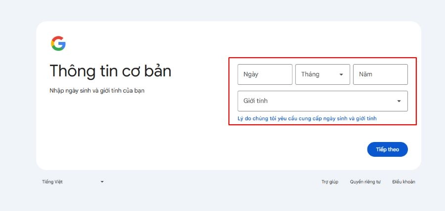Click the Giới tính placeholder label
445x211 pixels.
[x=256, y=101]
